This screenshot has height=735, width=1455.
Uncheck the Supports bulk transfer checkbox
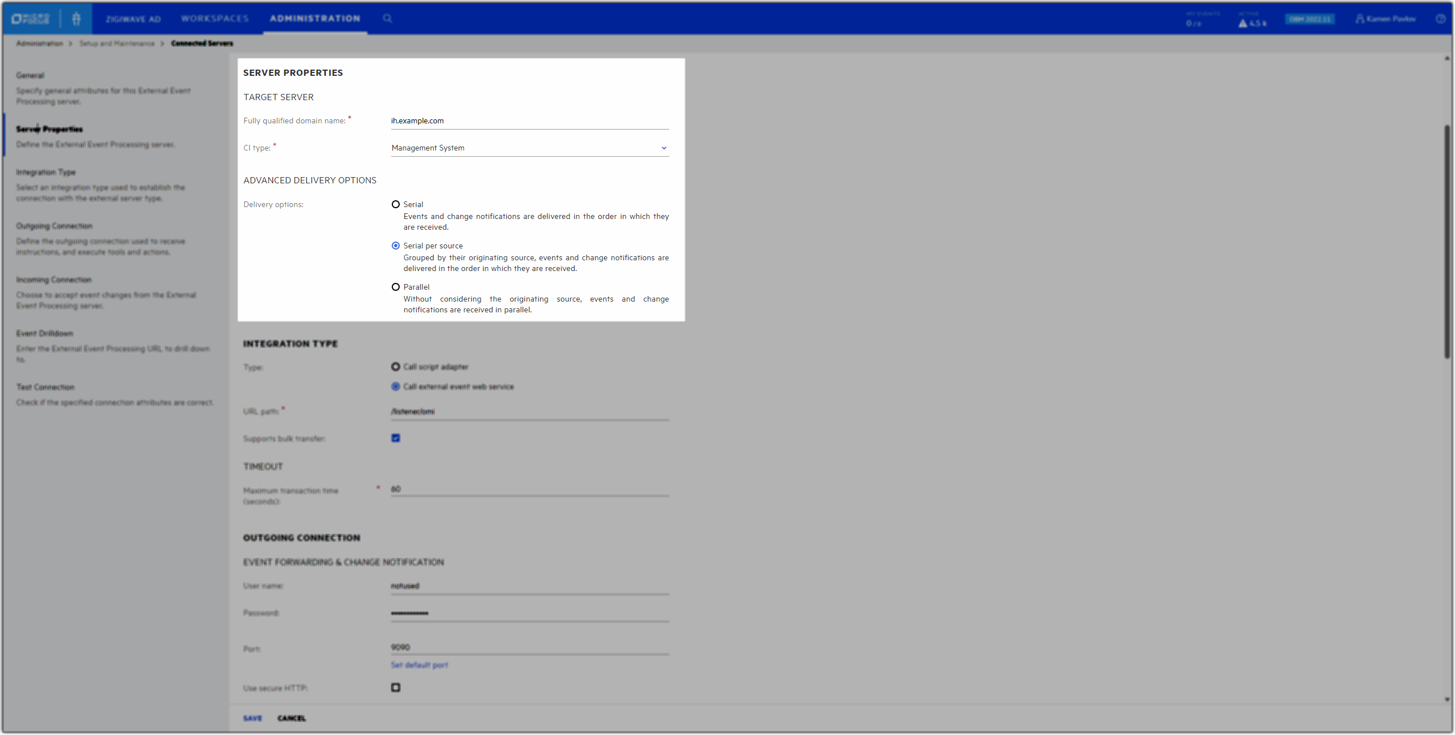[396, 437]
